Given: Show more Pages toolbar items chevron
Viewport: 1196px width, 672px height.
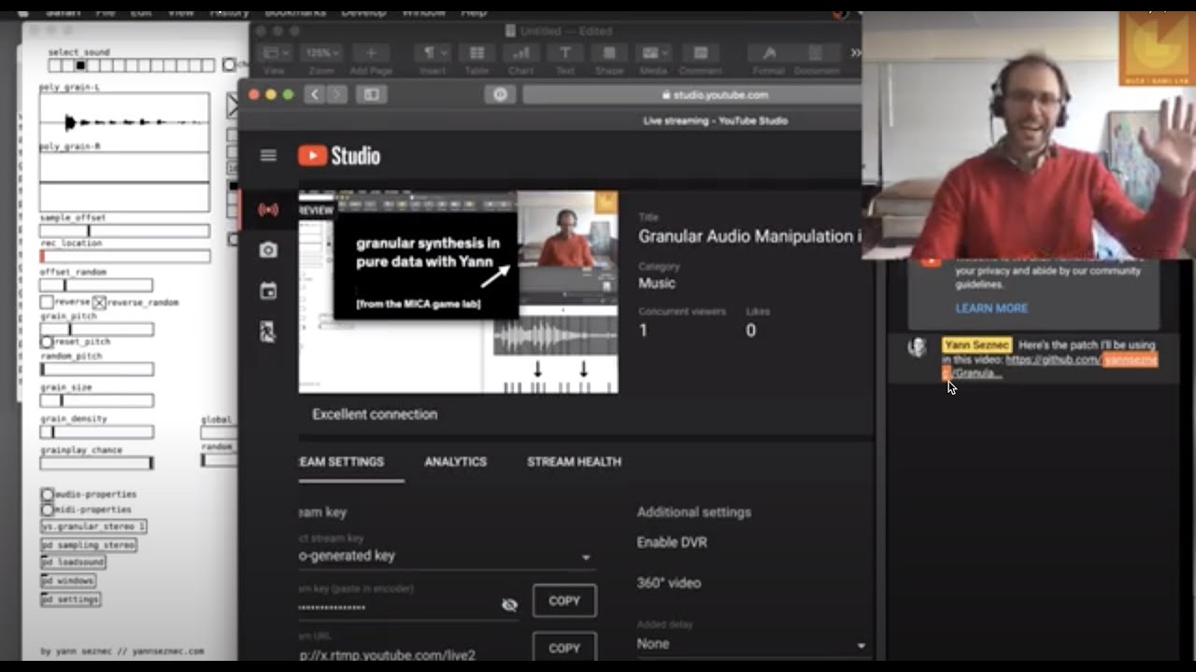Looking at the screenshot, I should (x=854, y=53).
